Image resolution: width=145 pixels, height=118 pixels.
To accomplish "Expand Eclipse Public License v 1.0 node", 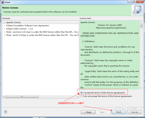I will [5, 29].
